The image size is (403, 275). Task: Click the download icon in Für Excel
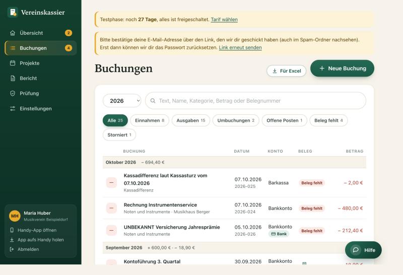(x=275, y=71)
